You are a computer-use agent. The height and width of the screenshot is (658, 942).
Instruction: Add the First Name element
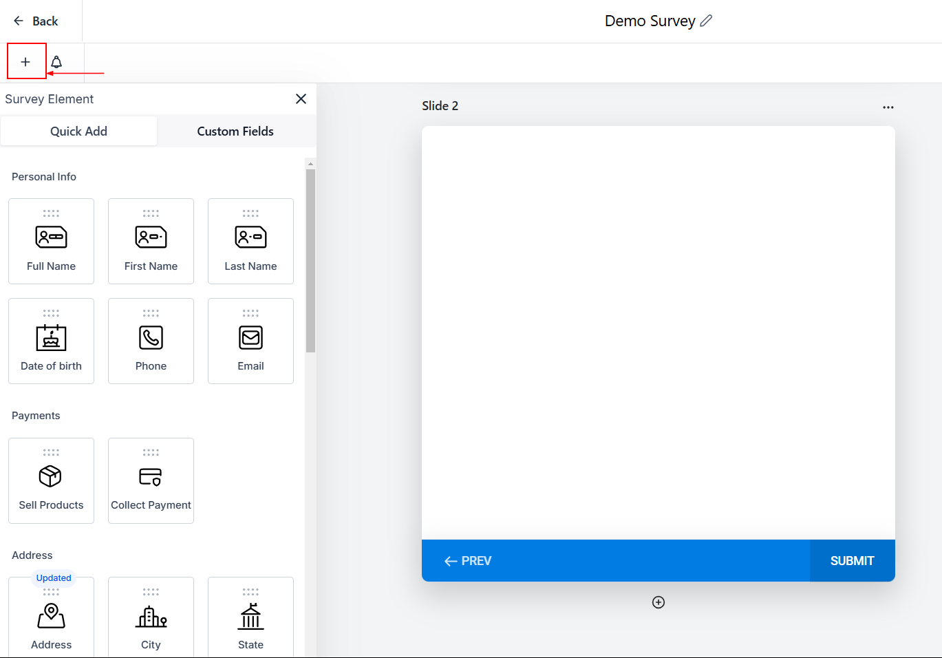click(151, 241)
